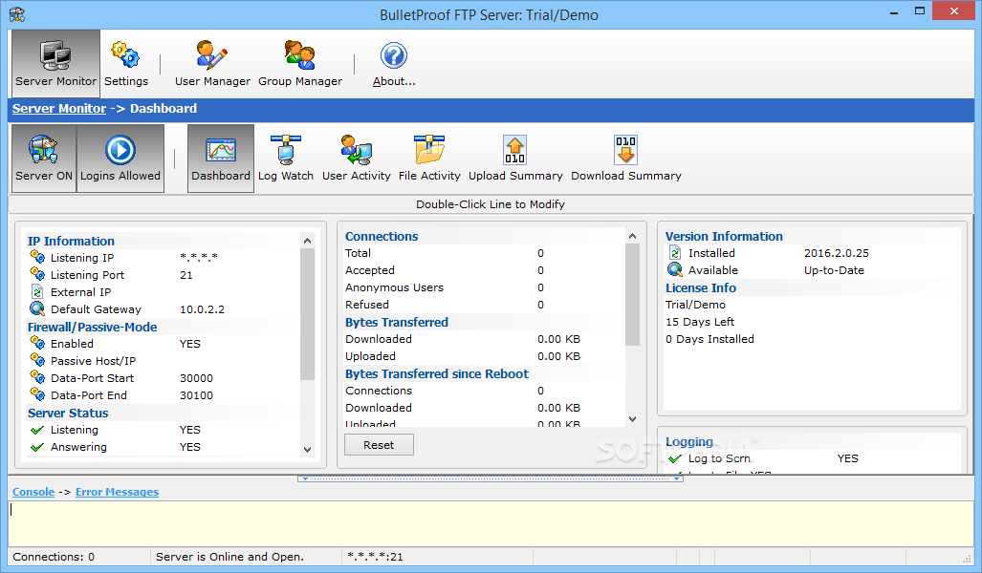Open Group Manager
The height and width of the screenshot is (573, 982).
[300, 63]
